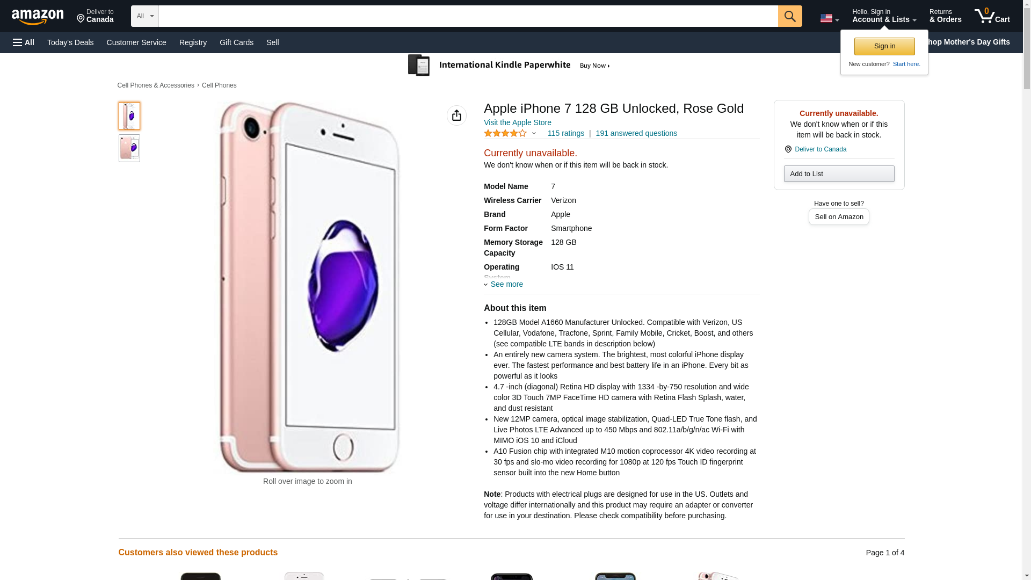The width and height of the screenshot is (1031, 580).
Task: Click the yellow Sign in button
Action: (x=884, y=46)
